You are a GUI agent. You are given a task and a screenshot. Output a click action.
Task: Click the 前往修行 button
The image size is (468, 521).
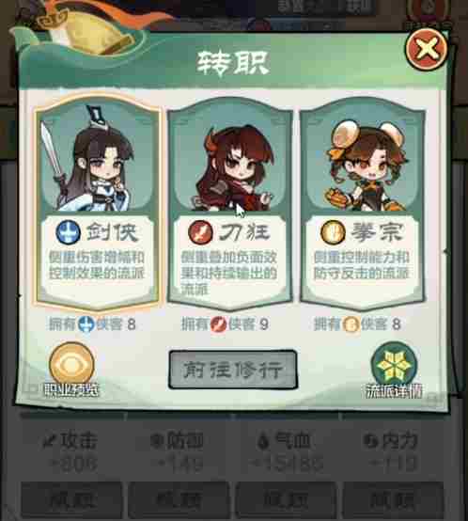pyautogui.click(x=233, y=370)
